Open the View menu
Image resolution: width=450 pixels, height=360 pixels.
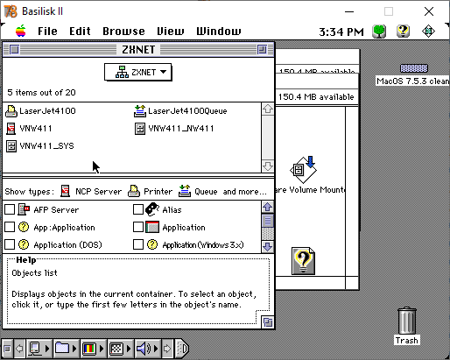171,32
